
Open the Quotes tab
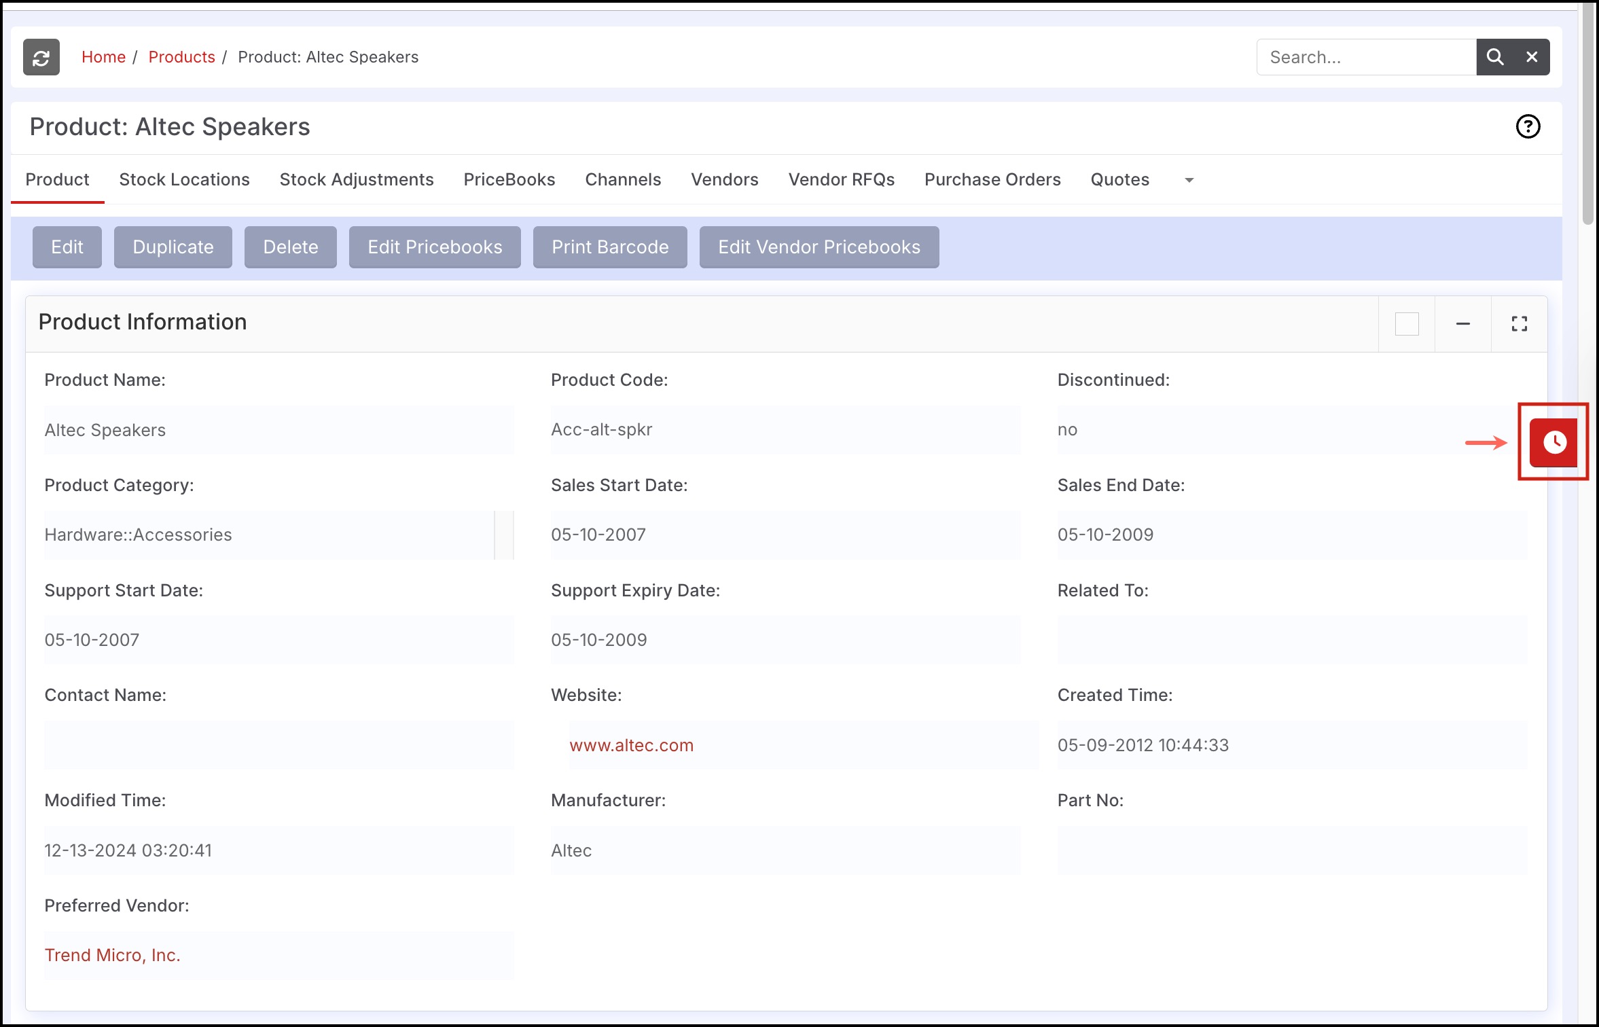[1120, 179]
